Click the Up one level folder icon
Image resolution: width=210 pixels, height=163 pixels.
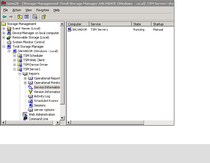20,17
